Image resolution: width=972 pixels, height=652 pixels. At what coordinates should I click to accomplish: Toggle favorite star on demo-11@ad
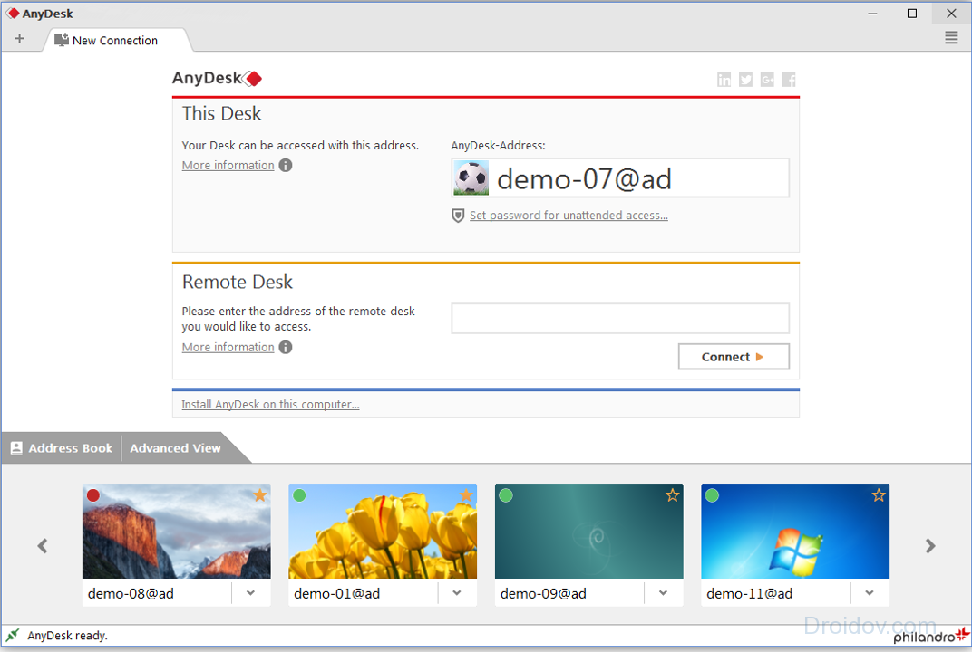coord(879,495)
